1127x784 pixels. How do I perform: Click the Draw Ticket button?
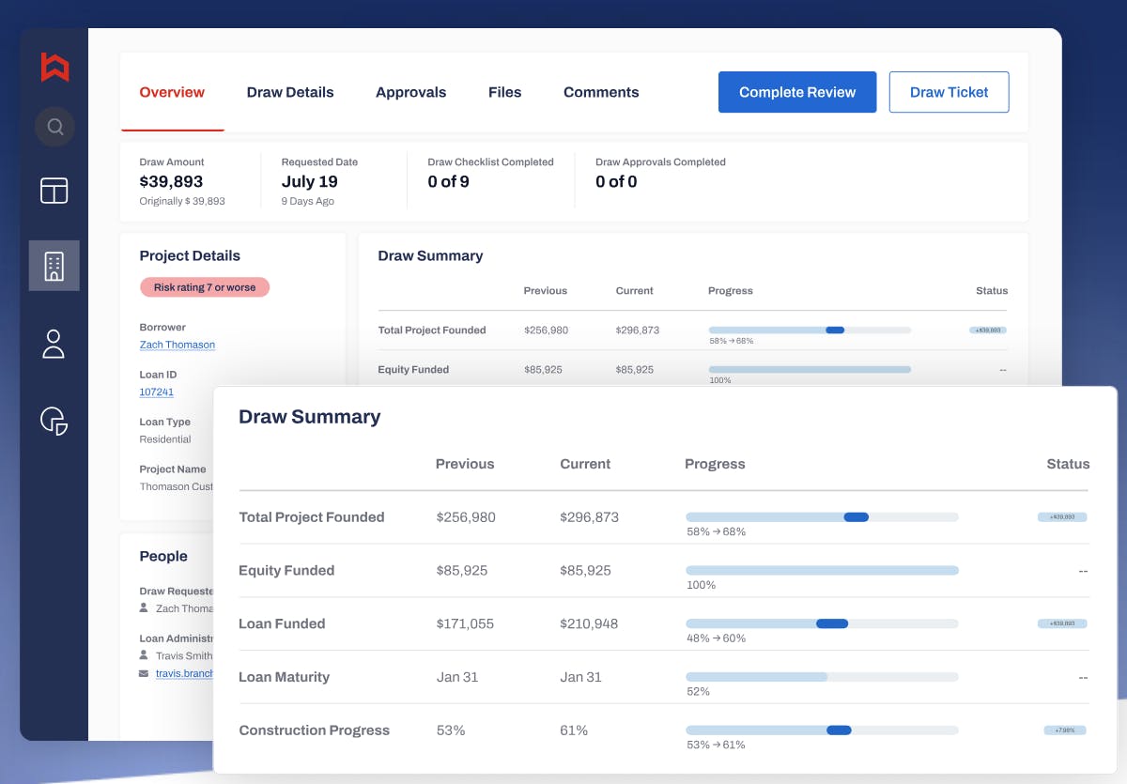tap(949, 92)
